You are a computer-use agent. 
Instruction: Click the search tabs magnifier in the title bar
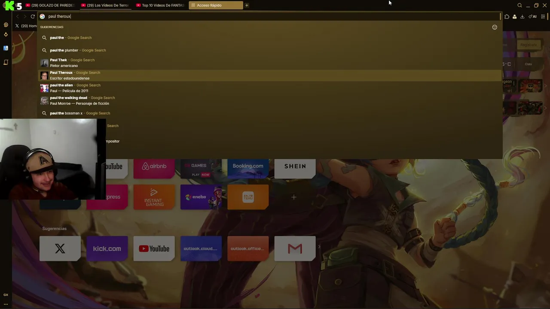519,5
